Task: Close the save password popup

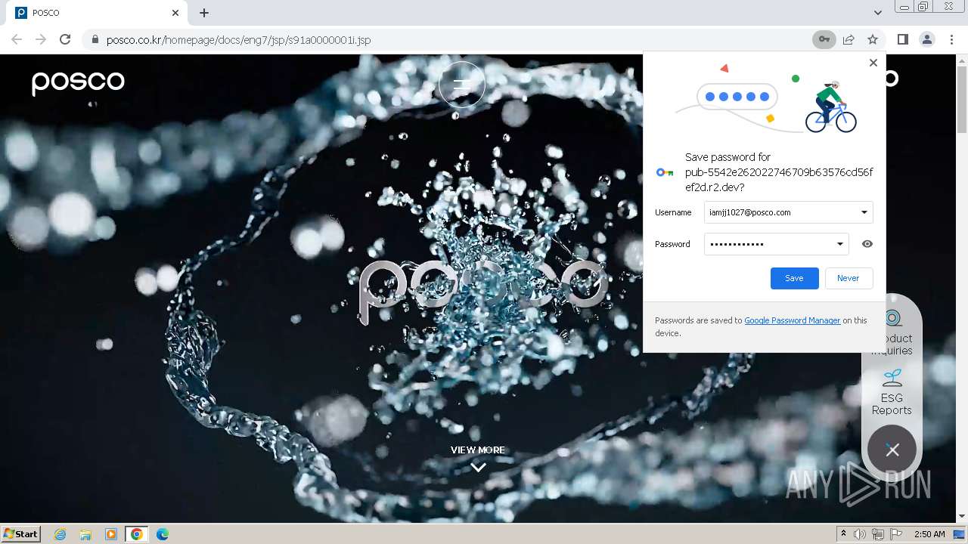Action: tap(873, 63)
